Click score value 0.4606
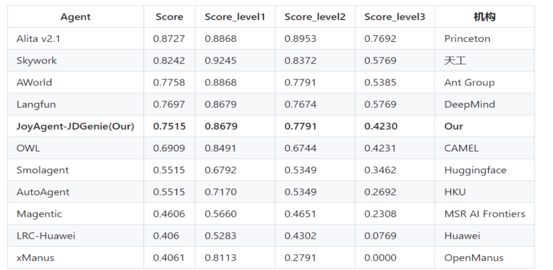Viewport: 553px width, 270px height. click(169, 214)
